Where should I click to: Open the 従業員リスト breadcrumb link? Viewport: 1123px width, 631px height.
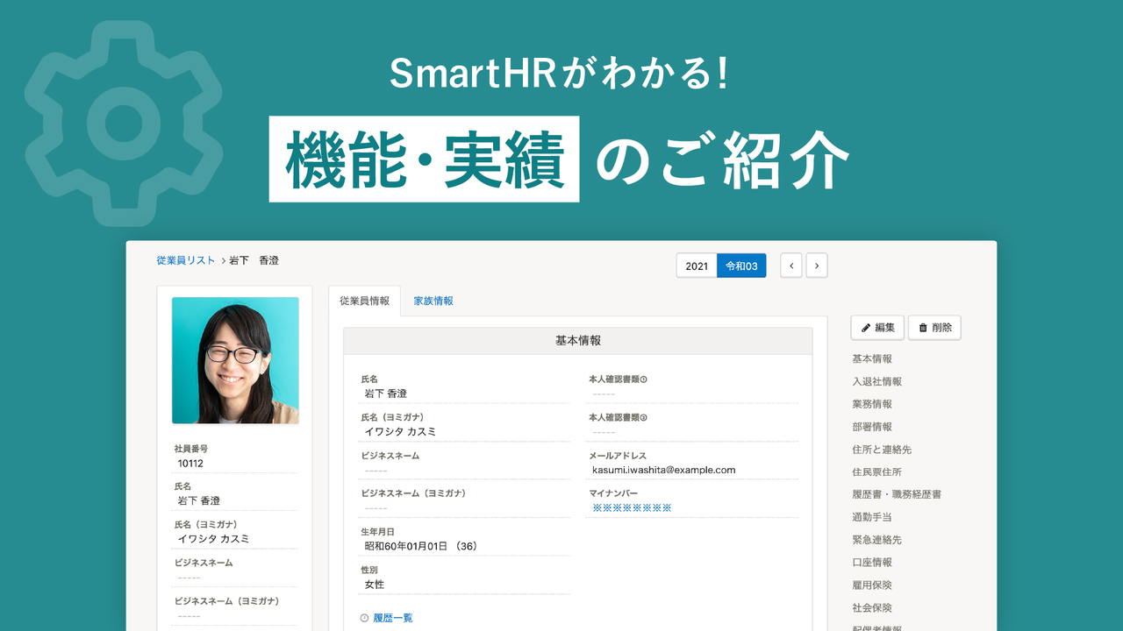(x=186, y=260)
